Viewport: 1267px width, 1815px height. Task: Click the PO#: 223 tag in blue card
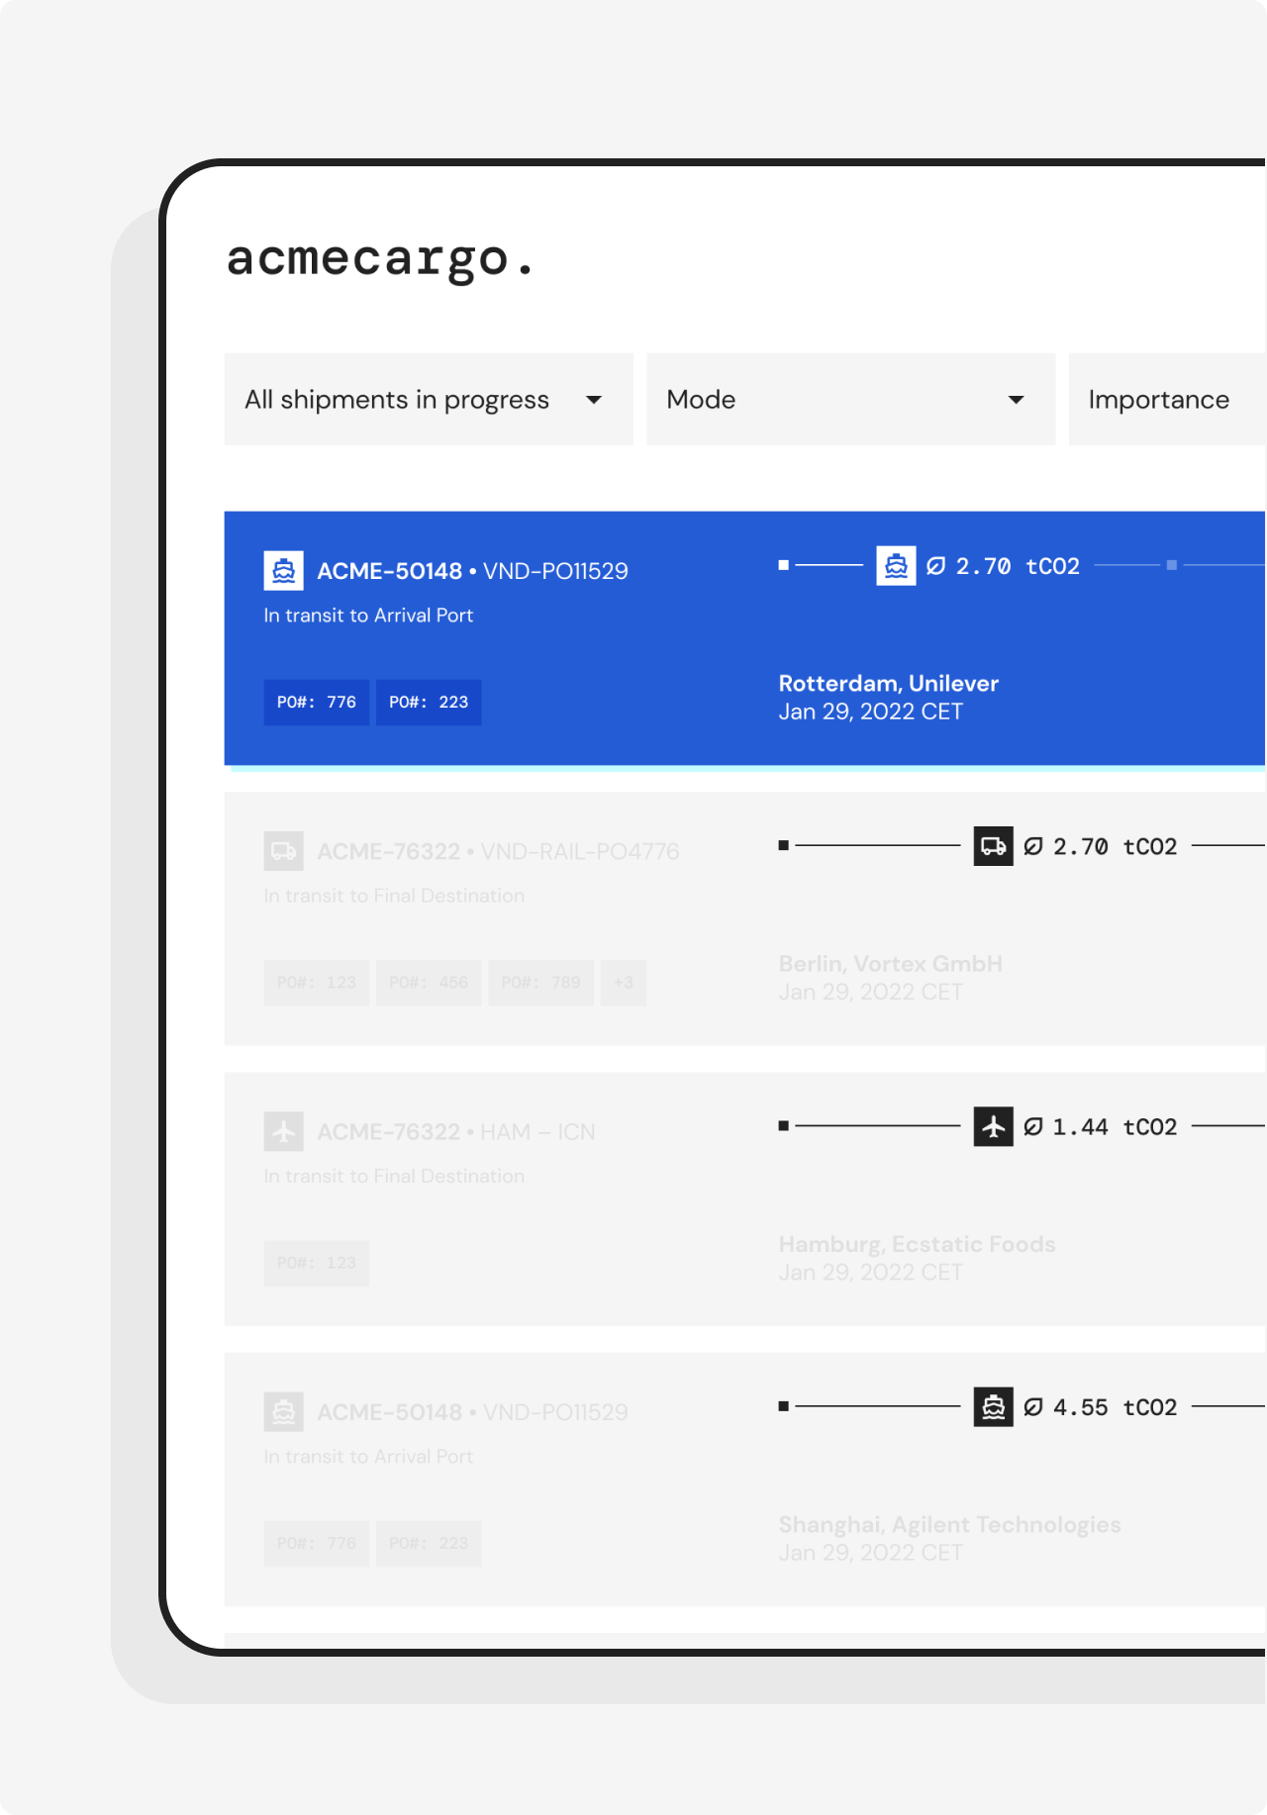pos(429,703)
